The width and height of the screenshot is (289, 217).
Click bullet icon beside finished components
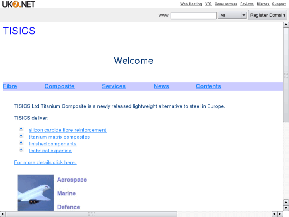21,143
